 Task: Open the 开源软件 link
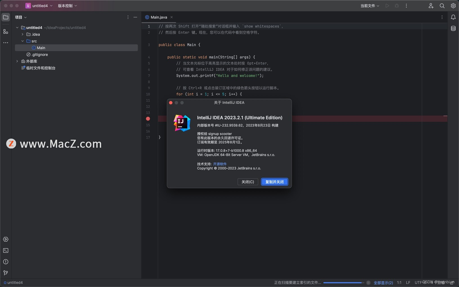point(220,164)
